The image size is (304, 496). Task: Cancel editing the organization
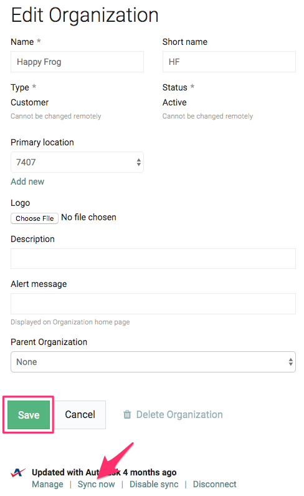pos(80,415)
